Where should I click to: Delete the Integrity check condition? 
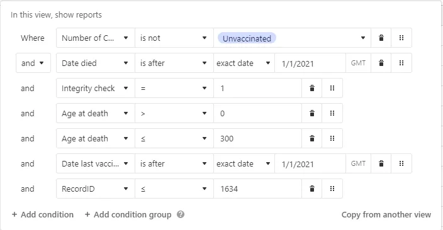click(x=312, y=88)
